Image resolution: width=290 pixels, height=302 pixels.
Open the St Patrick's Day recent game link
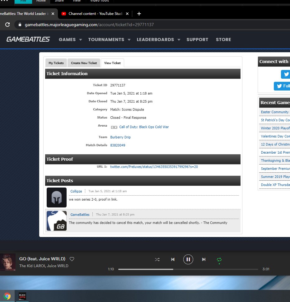point(275,120)
